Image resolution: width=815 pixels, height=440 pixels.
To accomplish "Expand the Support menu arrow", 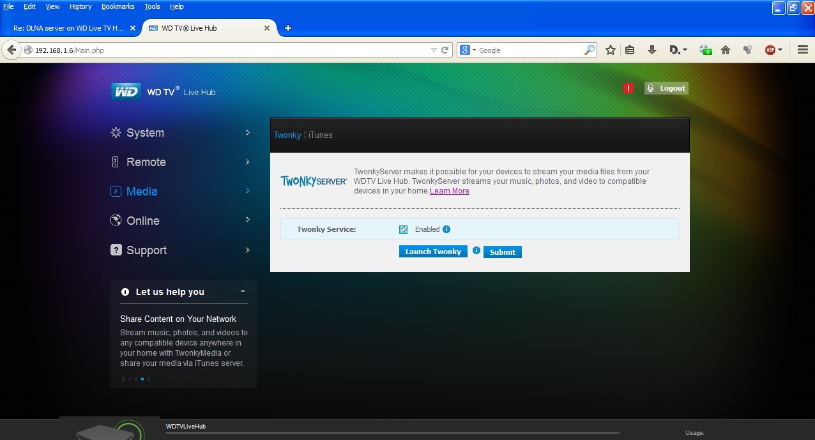I will [248, 250].
